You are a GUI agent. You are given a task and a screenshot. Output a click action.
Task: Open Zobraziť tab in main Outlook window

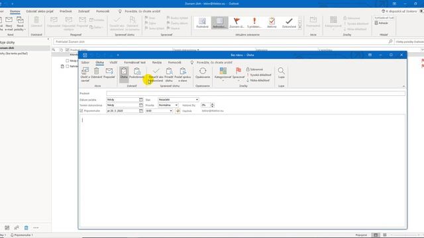(84, 11)
